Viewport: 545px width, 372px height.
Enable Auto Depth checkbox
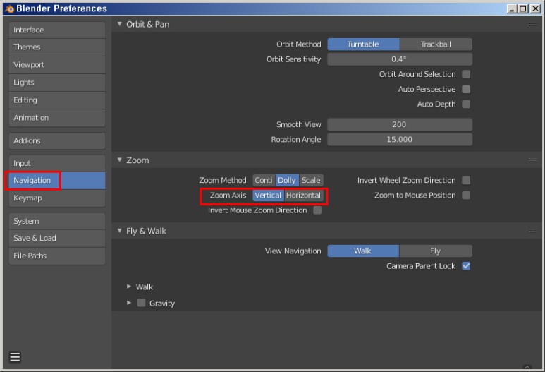[466, 104]
